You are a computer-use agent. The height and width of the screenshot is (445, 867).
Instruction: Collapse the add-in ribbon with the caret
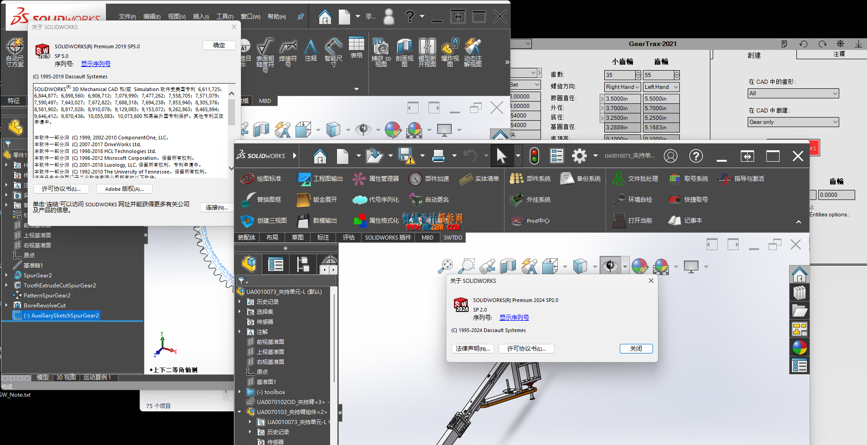pos(798,222)
